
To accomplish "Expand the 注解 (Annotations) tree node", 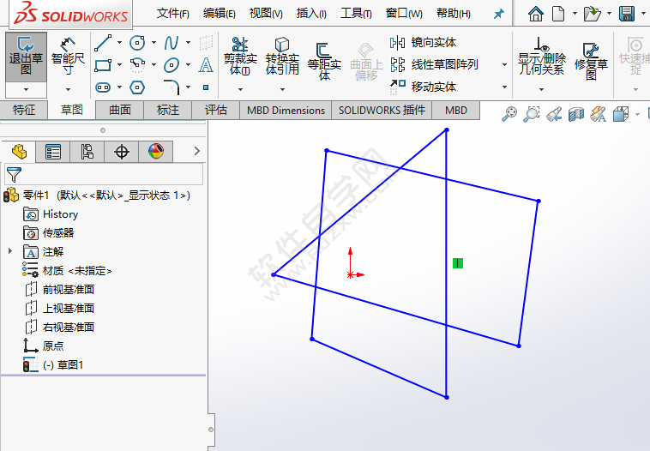I will pyautogui.click(x=10, y=250).
